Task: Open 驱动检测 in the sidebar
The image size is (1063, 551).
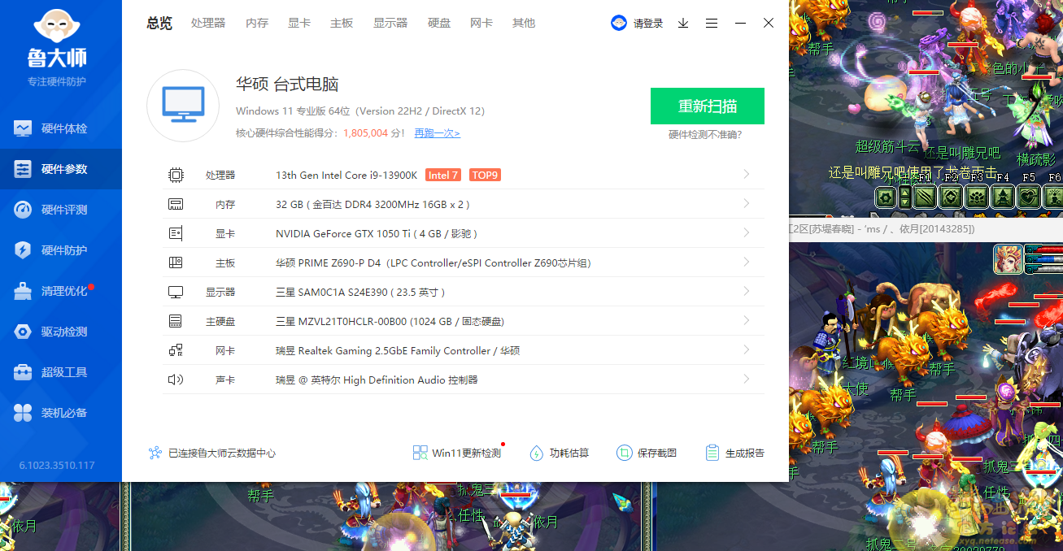Action: click(x=61, y=332)
